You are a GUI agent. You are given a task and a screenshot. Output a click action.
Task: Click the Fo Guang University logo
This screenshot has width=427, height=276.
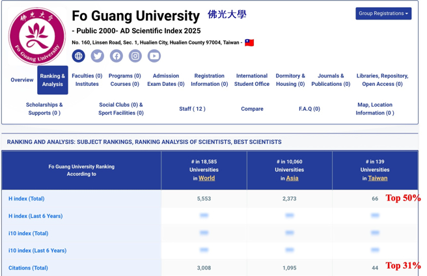point(37,36)
